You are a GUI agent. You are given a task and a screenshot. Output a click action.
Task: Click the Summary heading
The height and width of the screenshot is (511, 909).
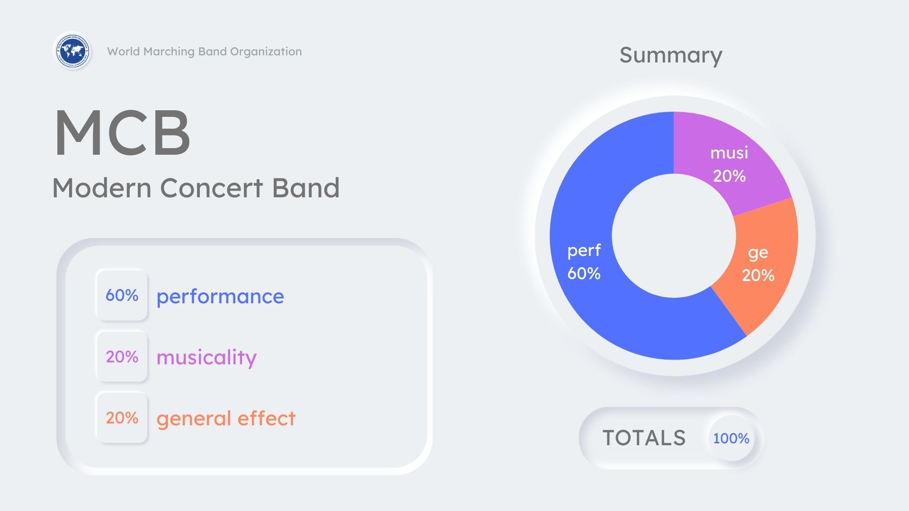pos(670,55)
